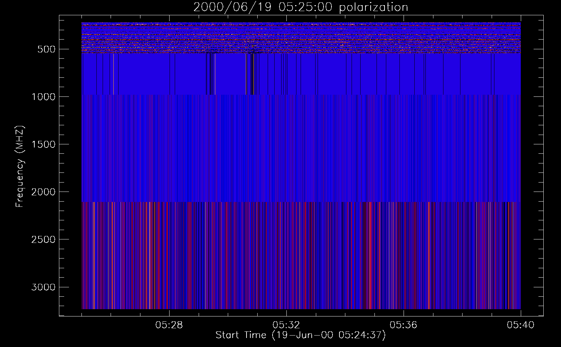The image size is (561, 347).
Task: Click the 3000 frequency tick label
Action: click(43, 287)
